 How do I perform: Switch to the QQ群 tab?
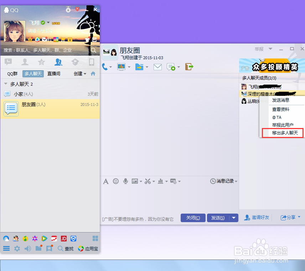point(12,74)
